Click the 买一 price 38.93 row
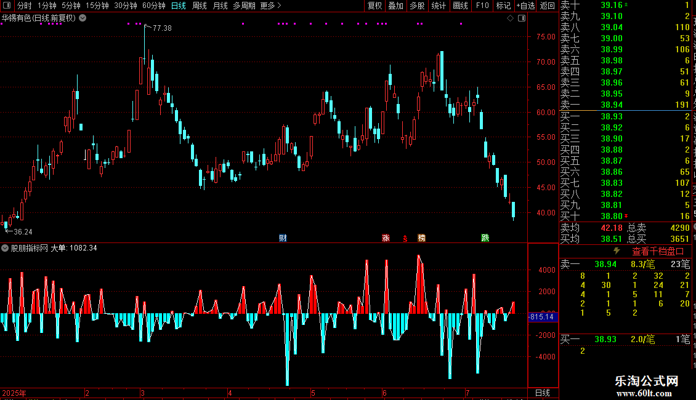The height and width of the screenshot is (400, 696). click(626, 116)
